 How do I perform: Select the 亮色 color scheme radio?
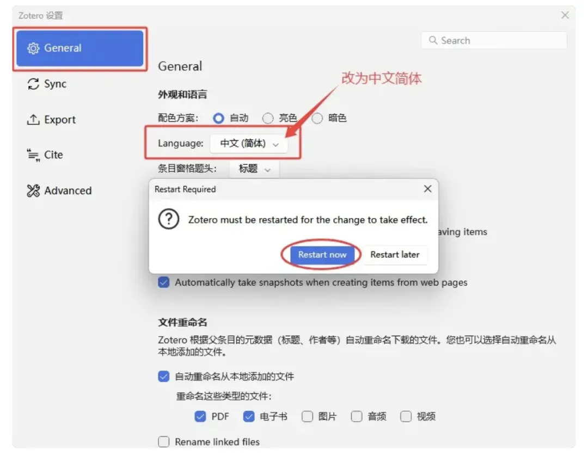pos(268,119)
